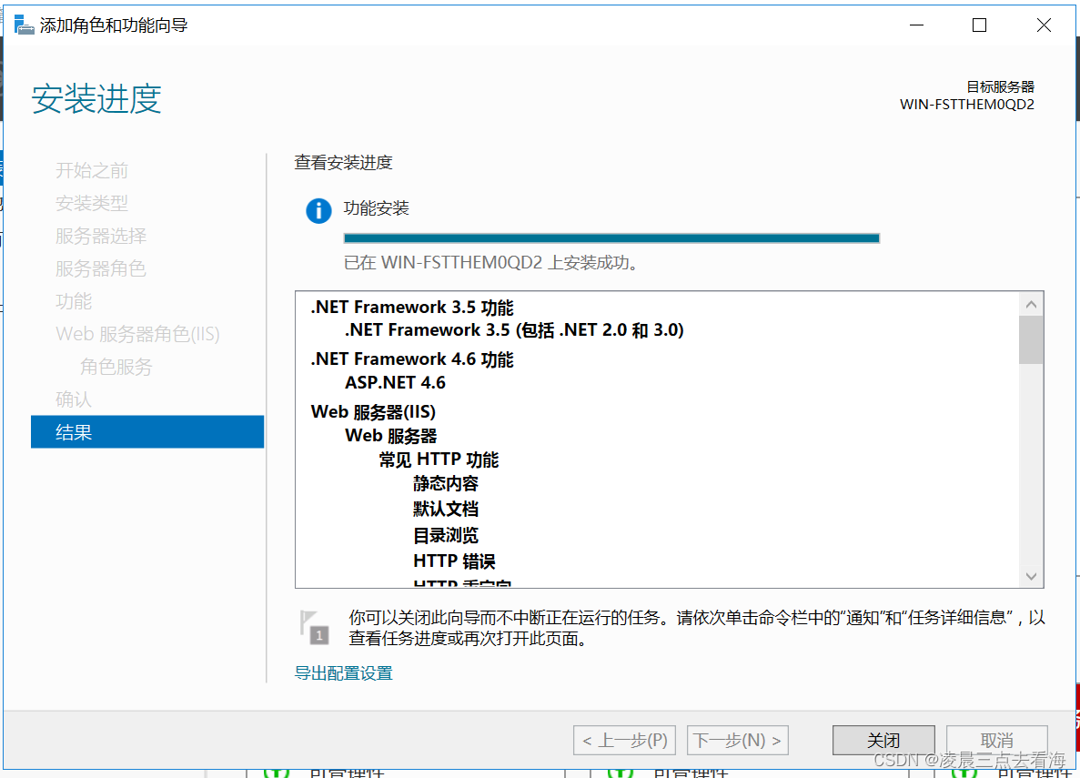The image size is (1080, 778).
Task: Select the 功能 step in sidebar
Action: pos(74,301)
